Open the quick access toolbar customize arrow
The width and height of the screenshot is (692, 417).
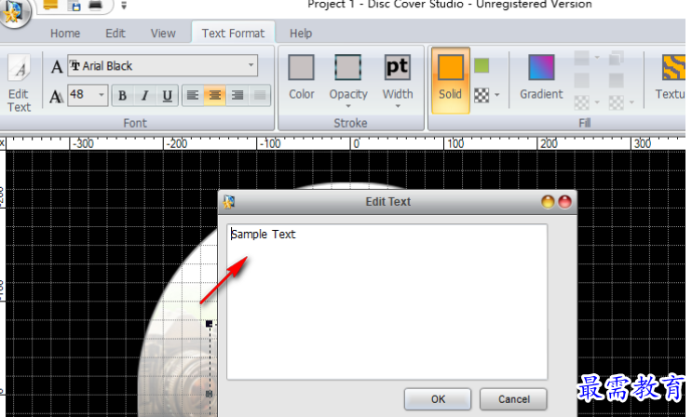tap(124, 6)
